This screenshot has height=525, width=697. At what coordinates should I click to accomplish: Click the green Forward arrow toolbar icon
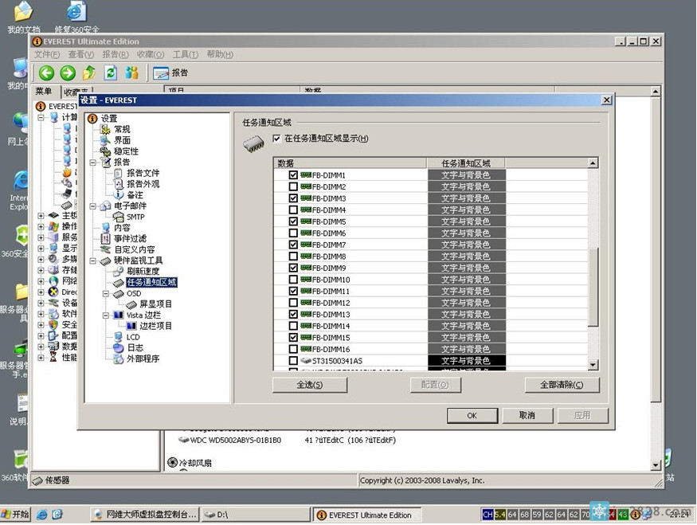(x=68, y=73)
